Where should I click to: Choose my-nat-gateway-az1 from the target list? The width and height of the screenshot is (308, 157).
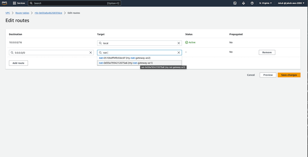coord(126,63)
